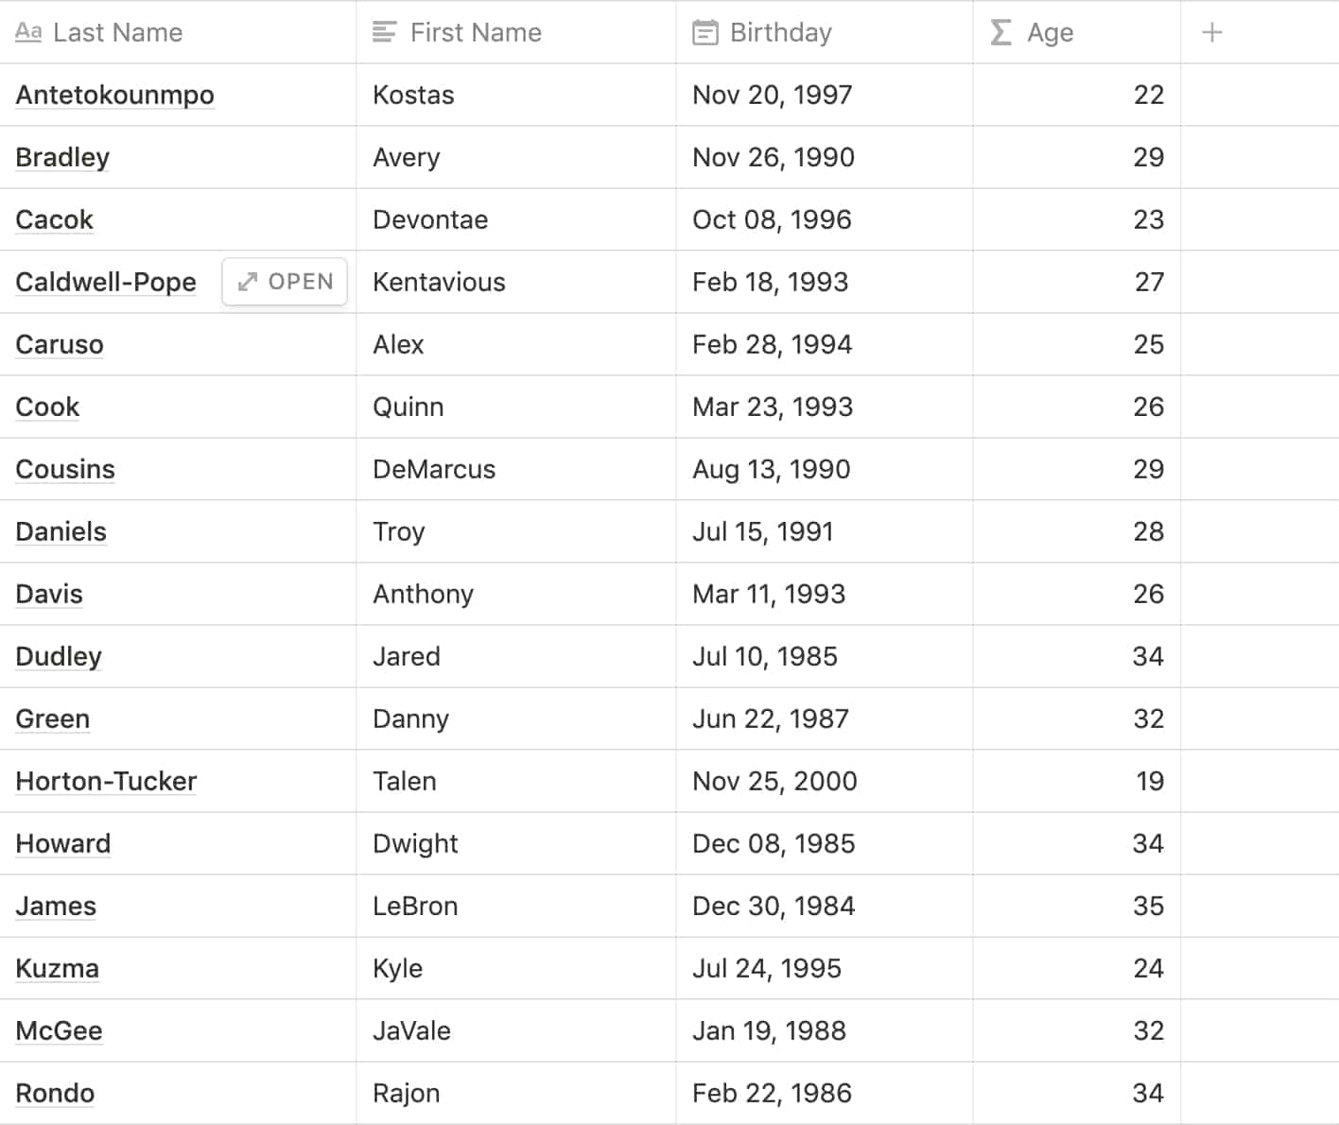Open the Davis record

tap(48, 594)
